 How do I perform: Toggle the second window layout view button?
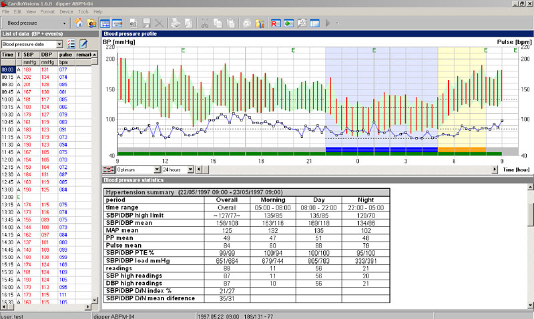click(x=117, y=23)
